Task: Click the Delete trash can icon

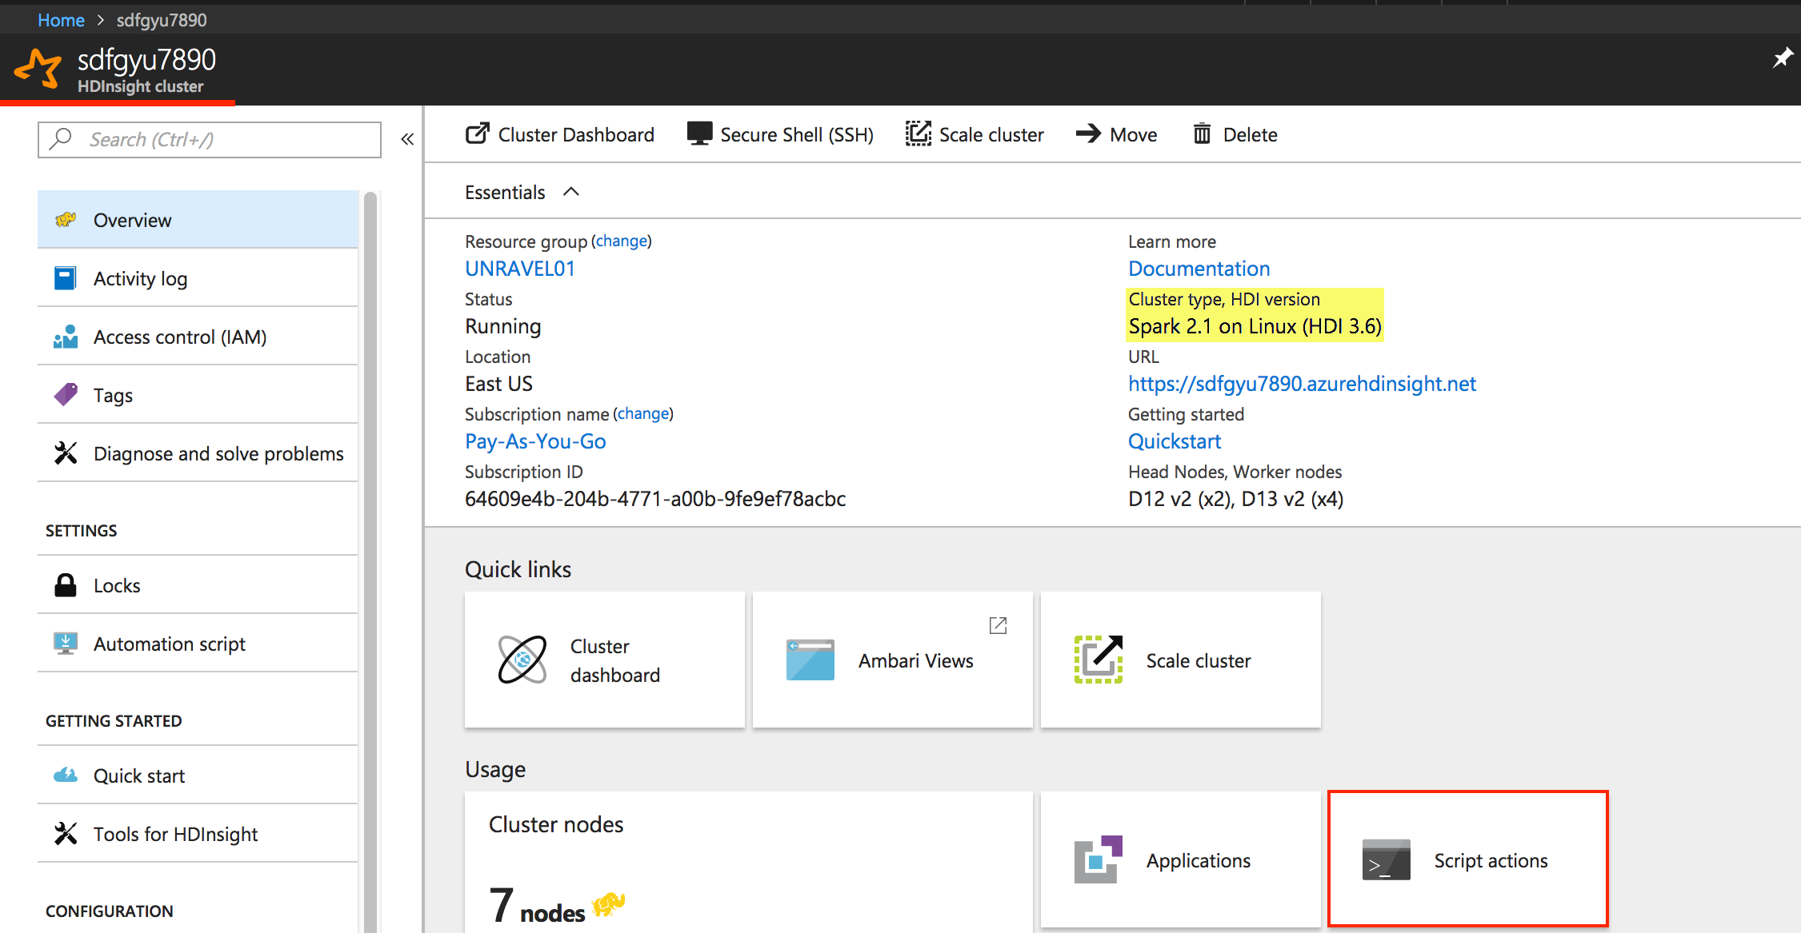Action: pos(1202,134)
